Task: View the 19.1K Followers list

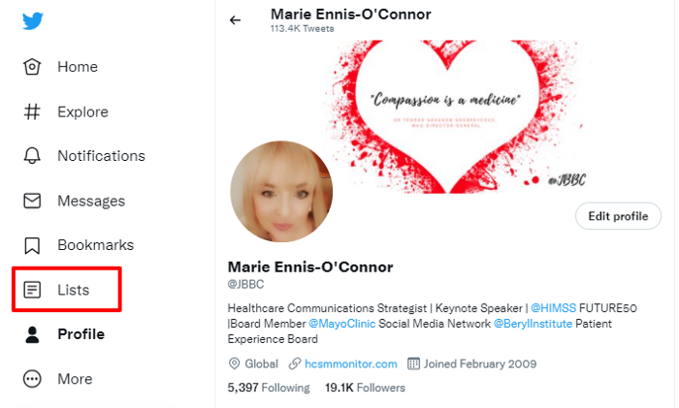Action: pyautogui.click(x=365, y=388)
